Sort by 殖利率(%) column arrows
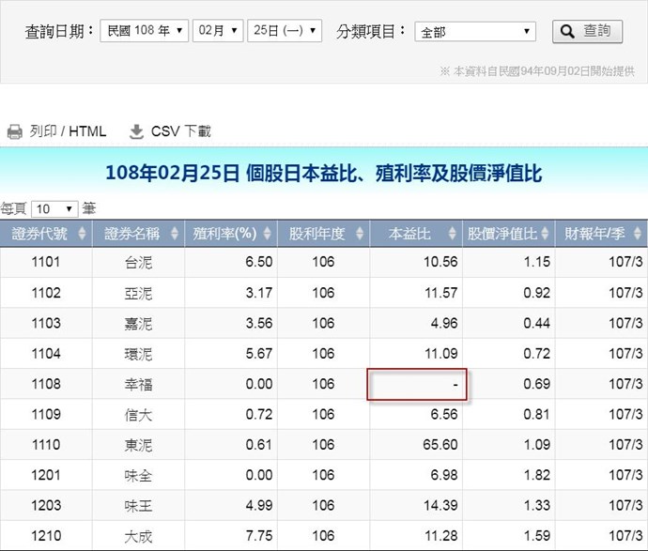Viewport: 648px width, 551px height. point(267,234)
